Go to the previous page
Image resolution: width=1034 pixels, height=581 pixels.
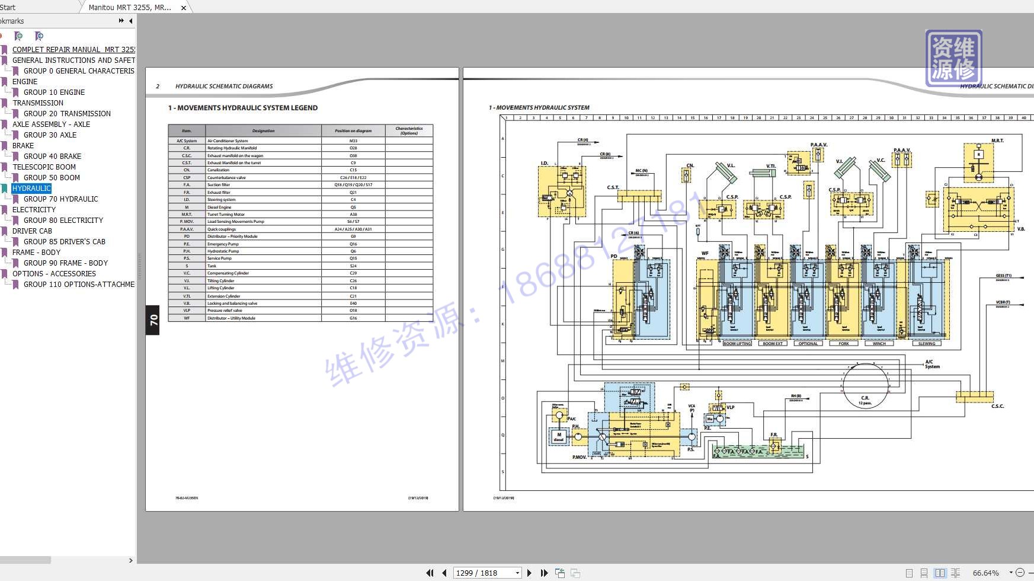click(x=444, y=573)
